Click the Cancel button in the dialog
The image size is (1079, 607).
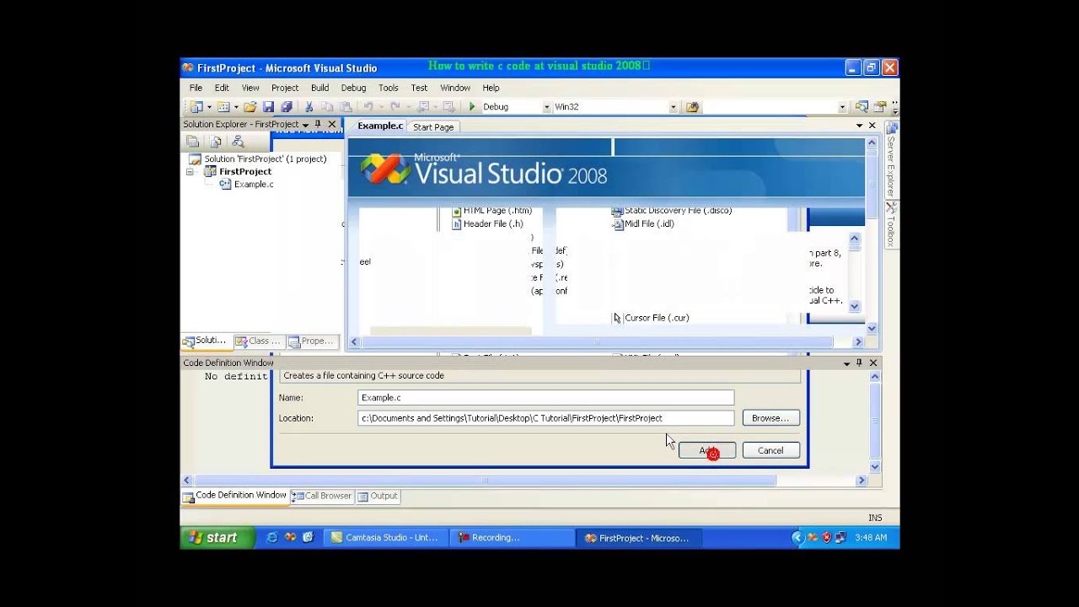[x=770, y=450]
